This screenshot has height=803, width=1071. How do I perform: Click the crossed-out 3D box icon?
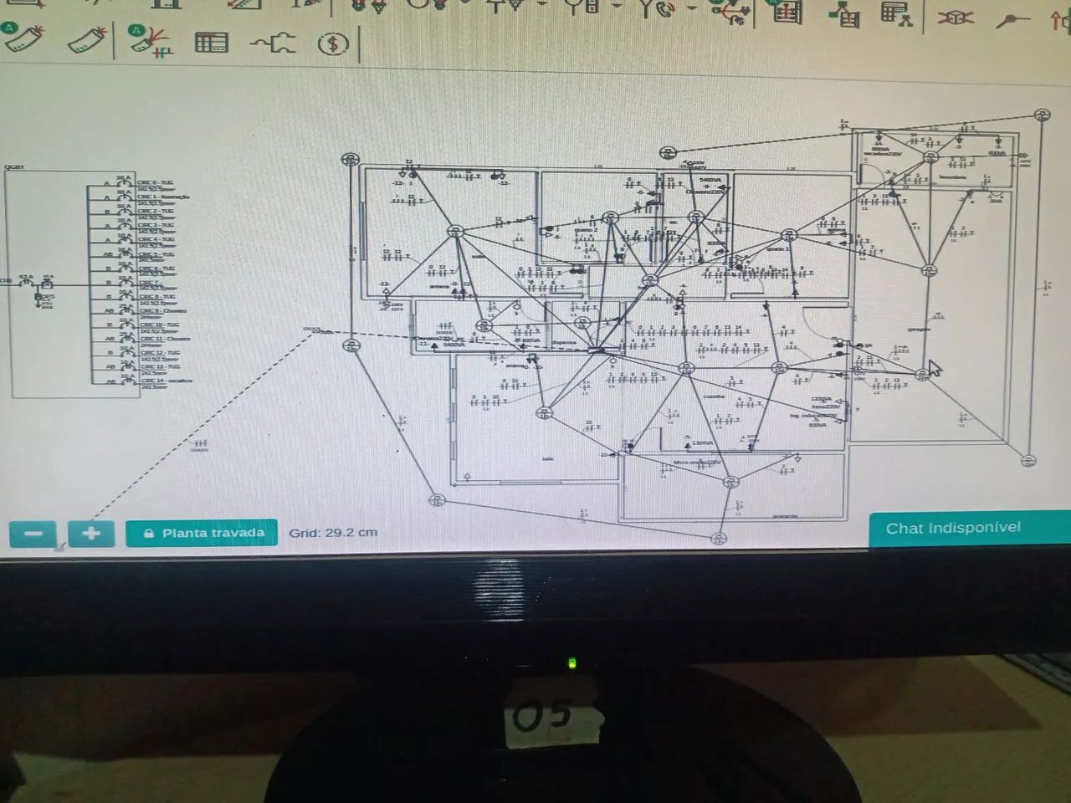point(956,17)
